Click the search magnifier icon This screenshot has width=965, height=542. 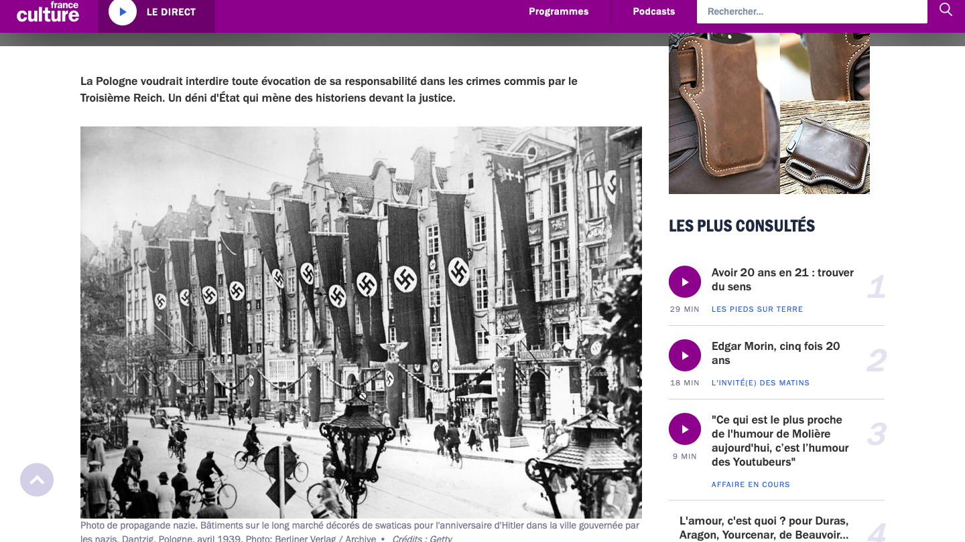coord(946,10)
